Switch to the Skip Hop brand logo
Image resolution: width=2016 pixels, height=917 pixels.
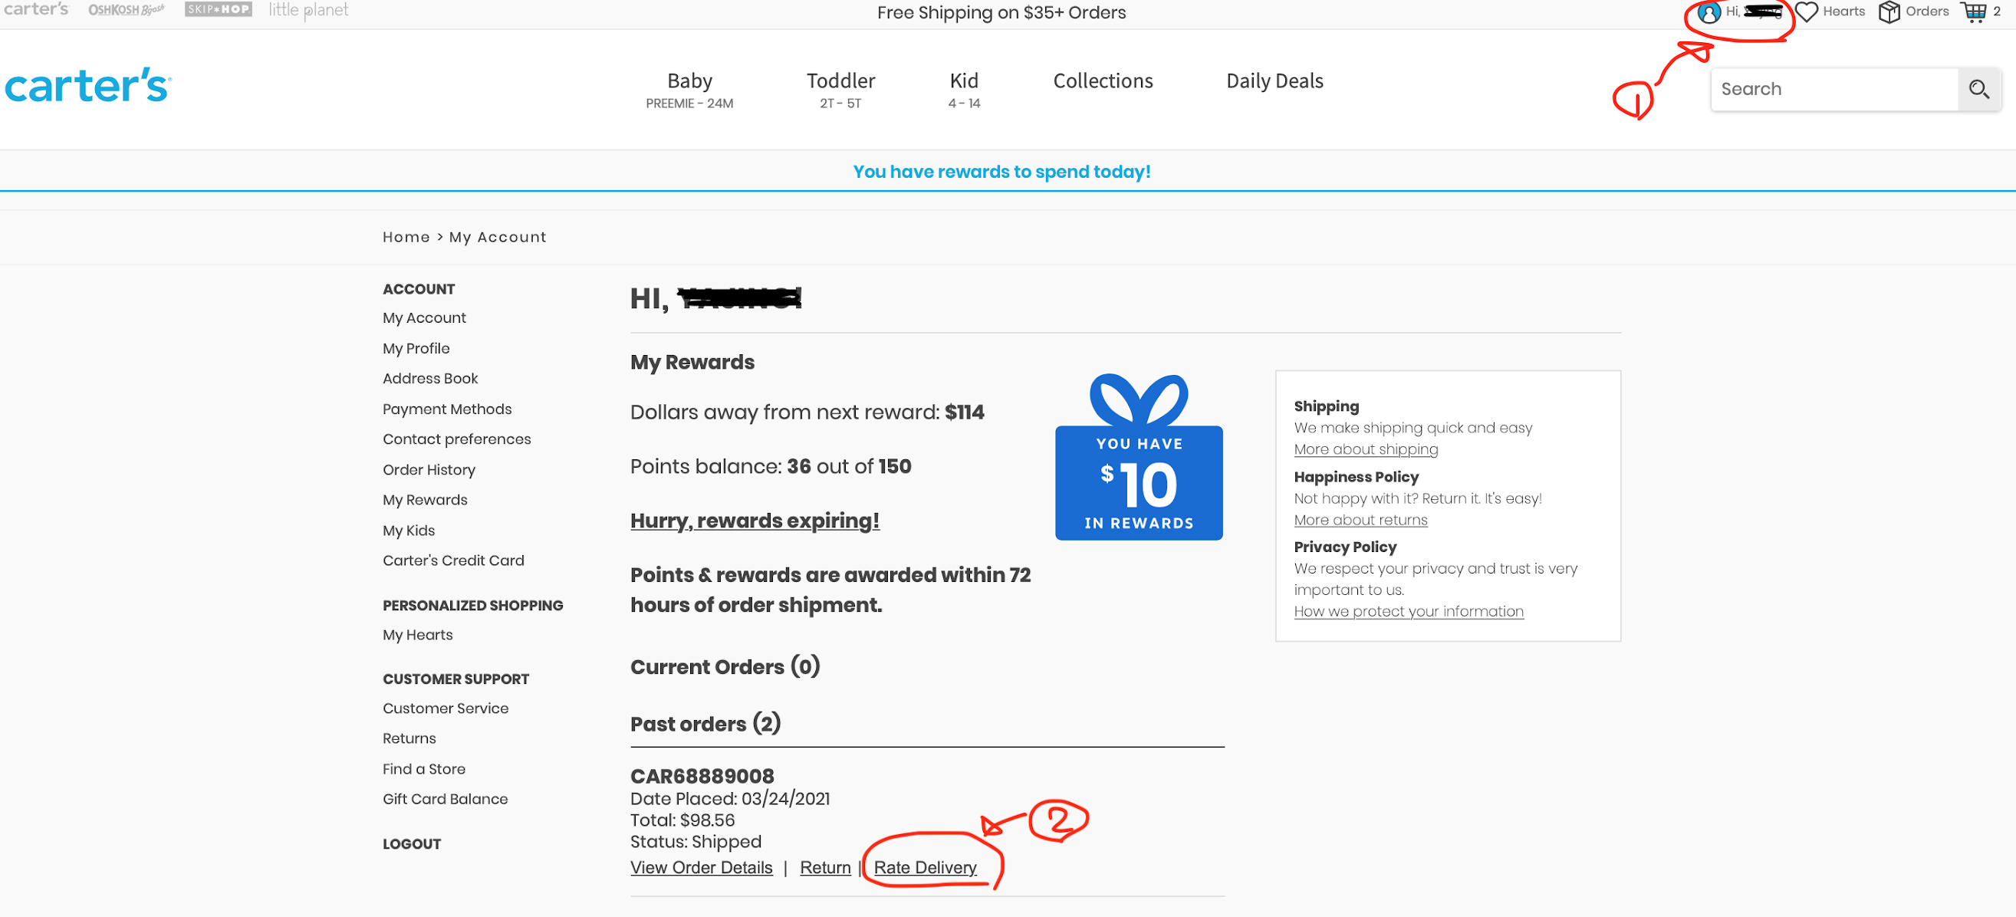[x=218, y=9]
